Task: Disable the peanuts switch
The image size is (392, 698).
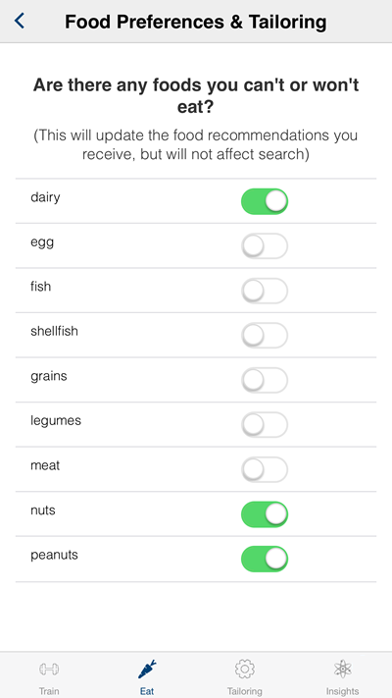Action: coord(265,560)
